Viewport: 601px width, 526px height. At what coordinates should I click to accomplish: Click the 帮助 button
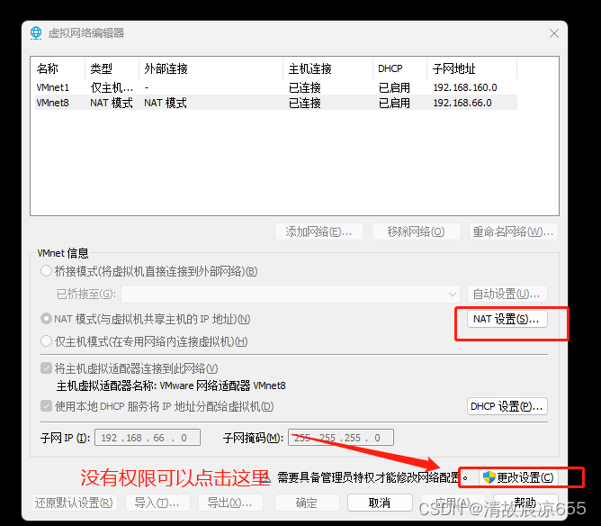(x=525, y=503)
